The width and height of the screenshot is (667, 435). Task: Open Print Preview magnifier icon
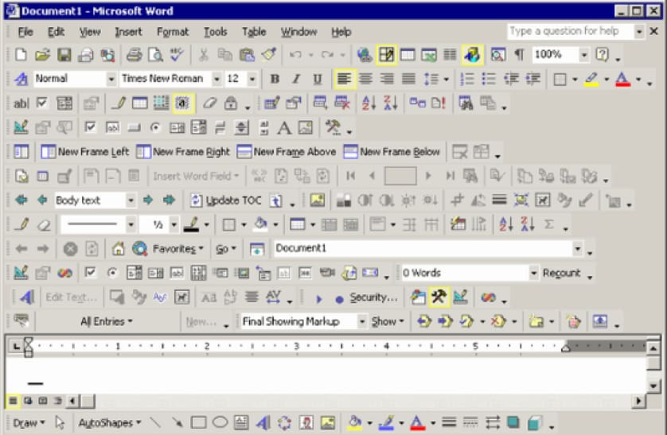coord(156,55)
